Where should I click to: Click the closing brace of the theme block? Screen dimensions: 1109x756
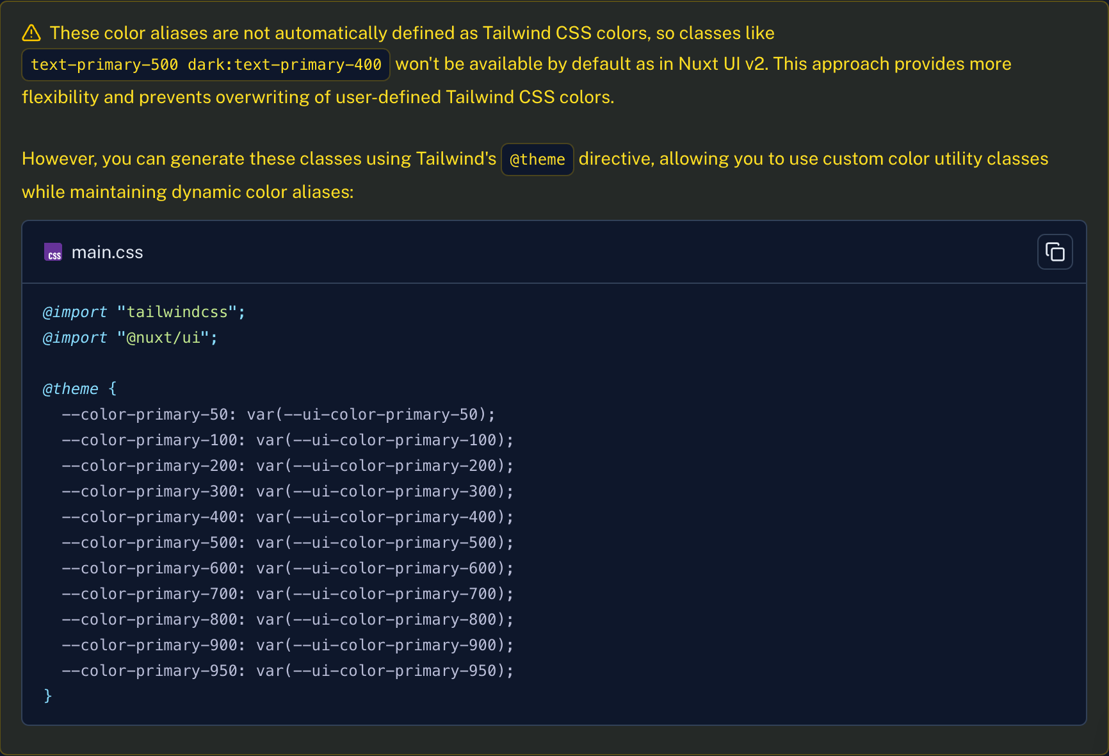[x=47, y=696]
